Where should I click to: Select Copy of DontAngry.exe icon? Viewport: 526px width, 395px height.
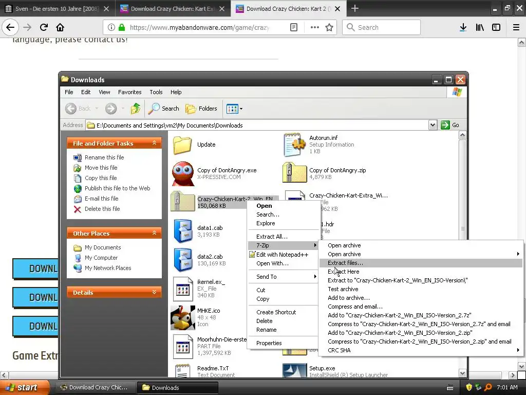(x=183, y=174)
